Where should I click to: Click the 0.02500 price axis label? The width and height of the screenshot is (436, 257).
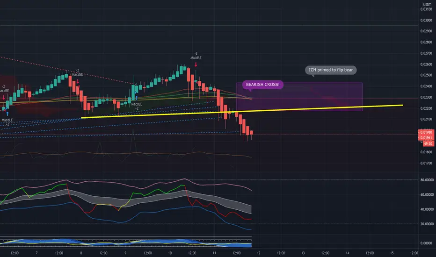pos(426,75)
